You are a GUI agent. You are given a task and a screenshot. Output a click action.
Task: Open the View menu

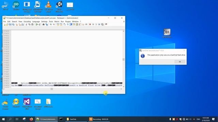[20, 22]
